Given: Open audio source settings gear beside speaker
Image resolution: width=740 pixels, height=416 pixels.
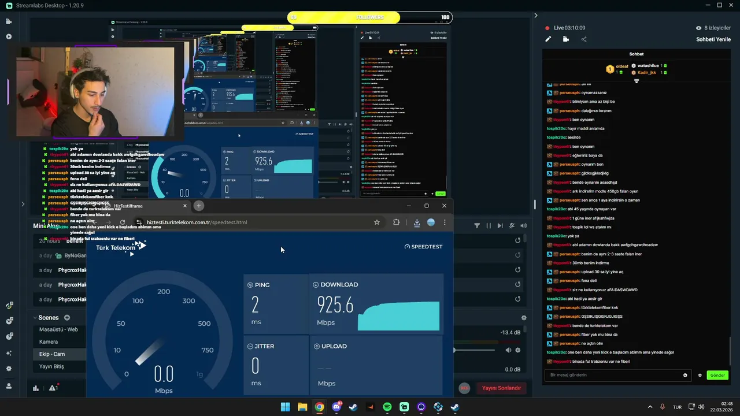Looking at the screenshot, I should point(518,350).
